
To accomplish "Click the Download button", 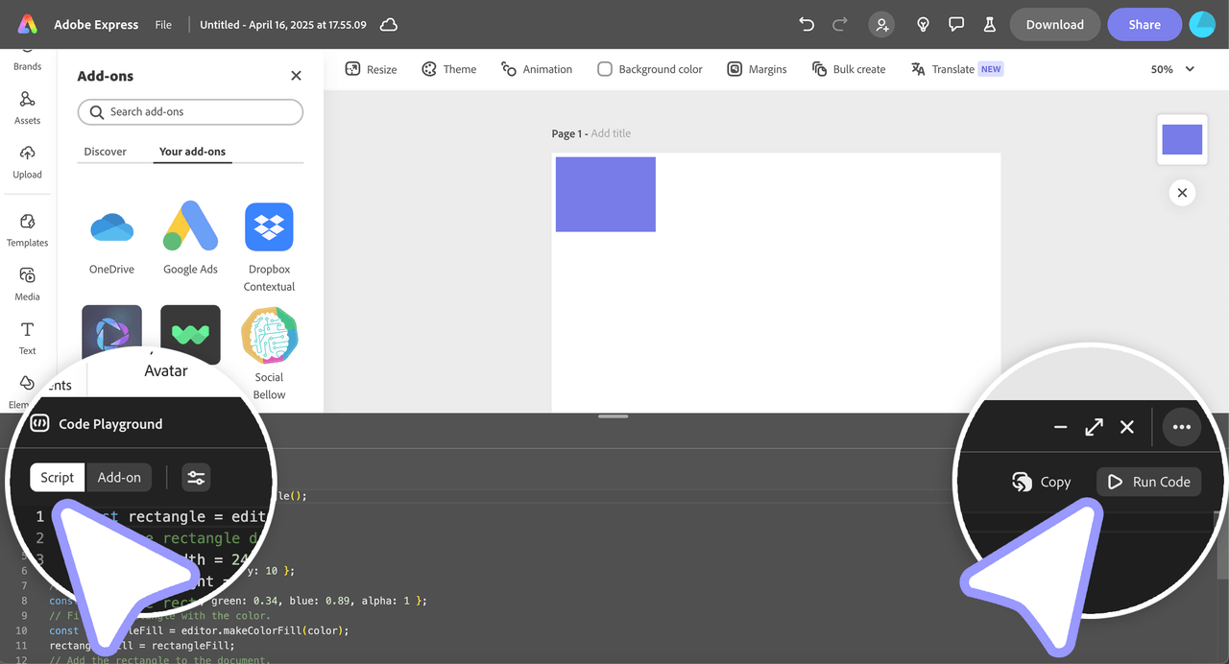I will (x=1054, y=24).
